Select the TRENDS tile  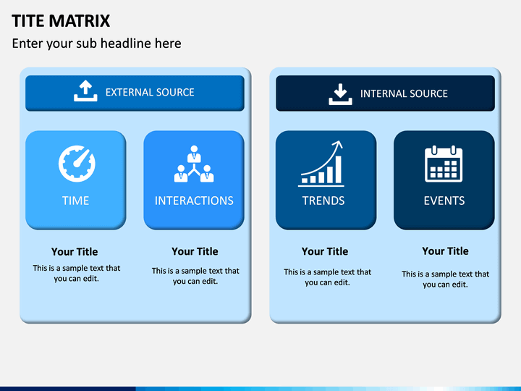326,180
